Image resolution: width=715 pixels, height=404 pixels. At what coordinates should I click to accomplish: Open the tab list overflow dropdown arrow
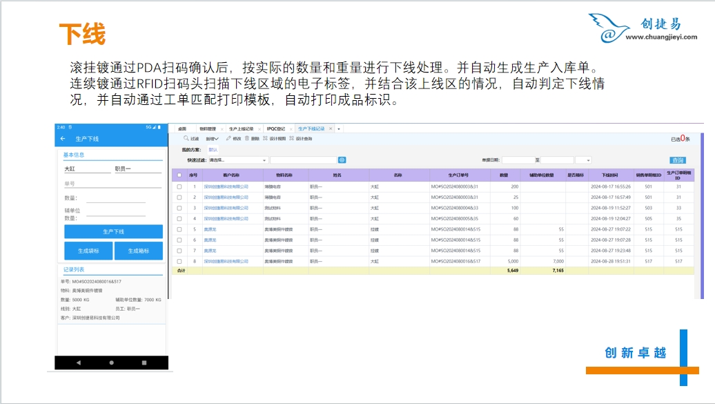coord(338,128)
